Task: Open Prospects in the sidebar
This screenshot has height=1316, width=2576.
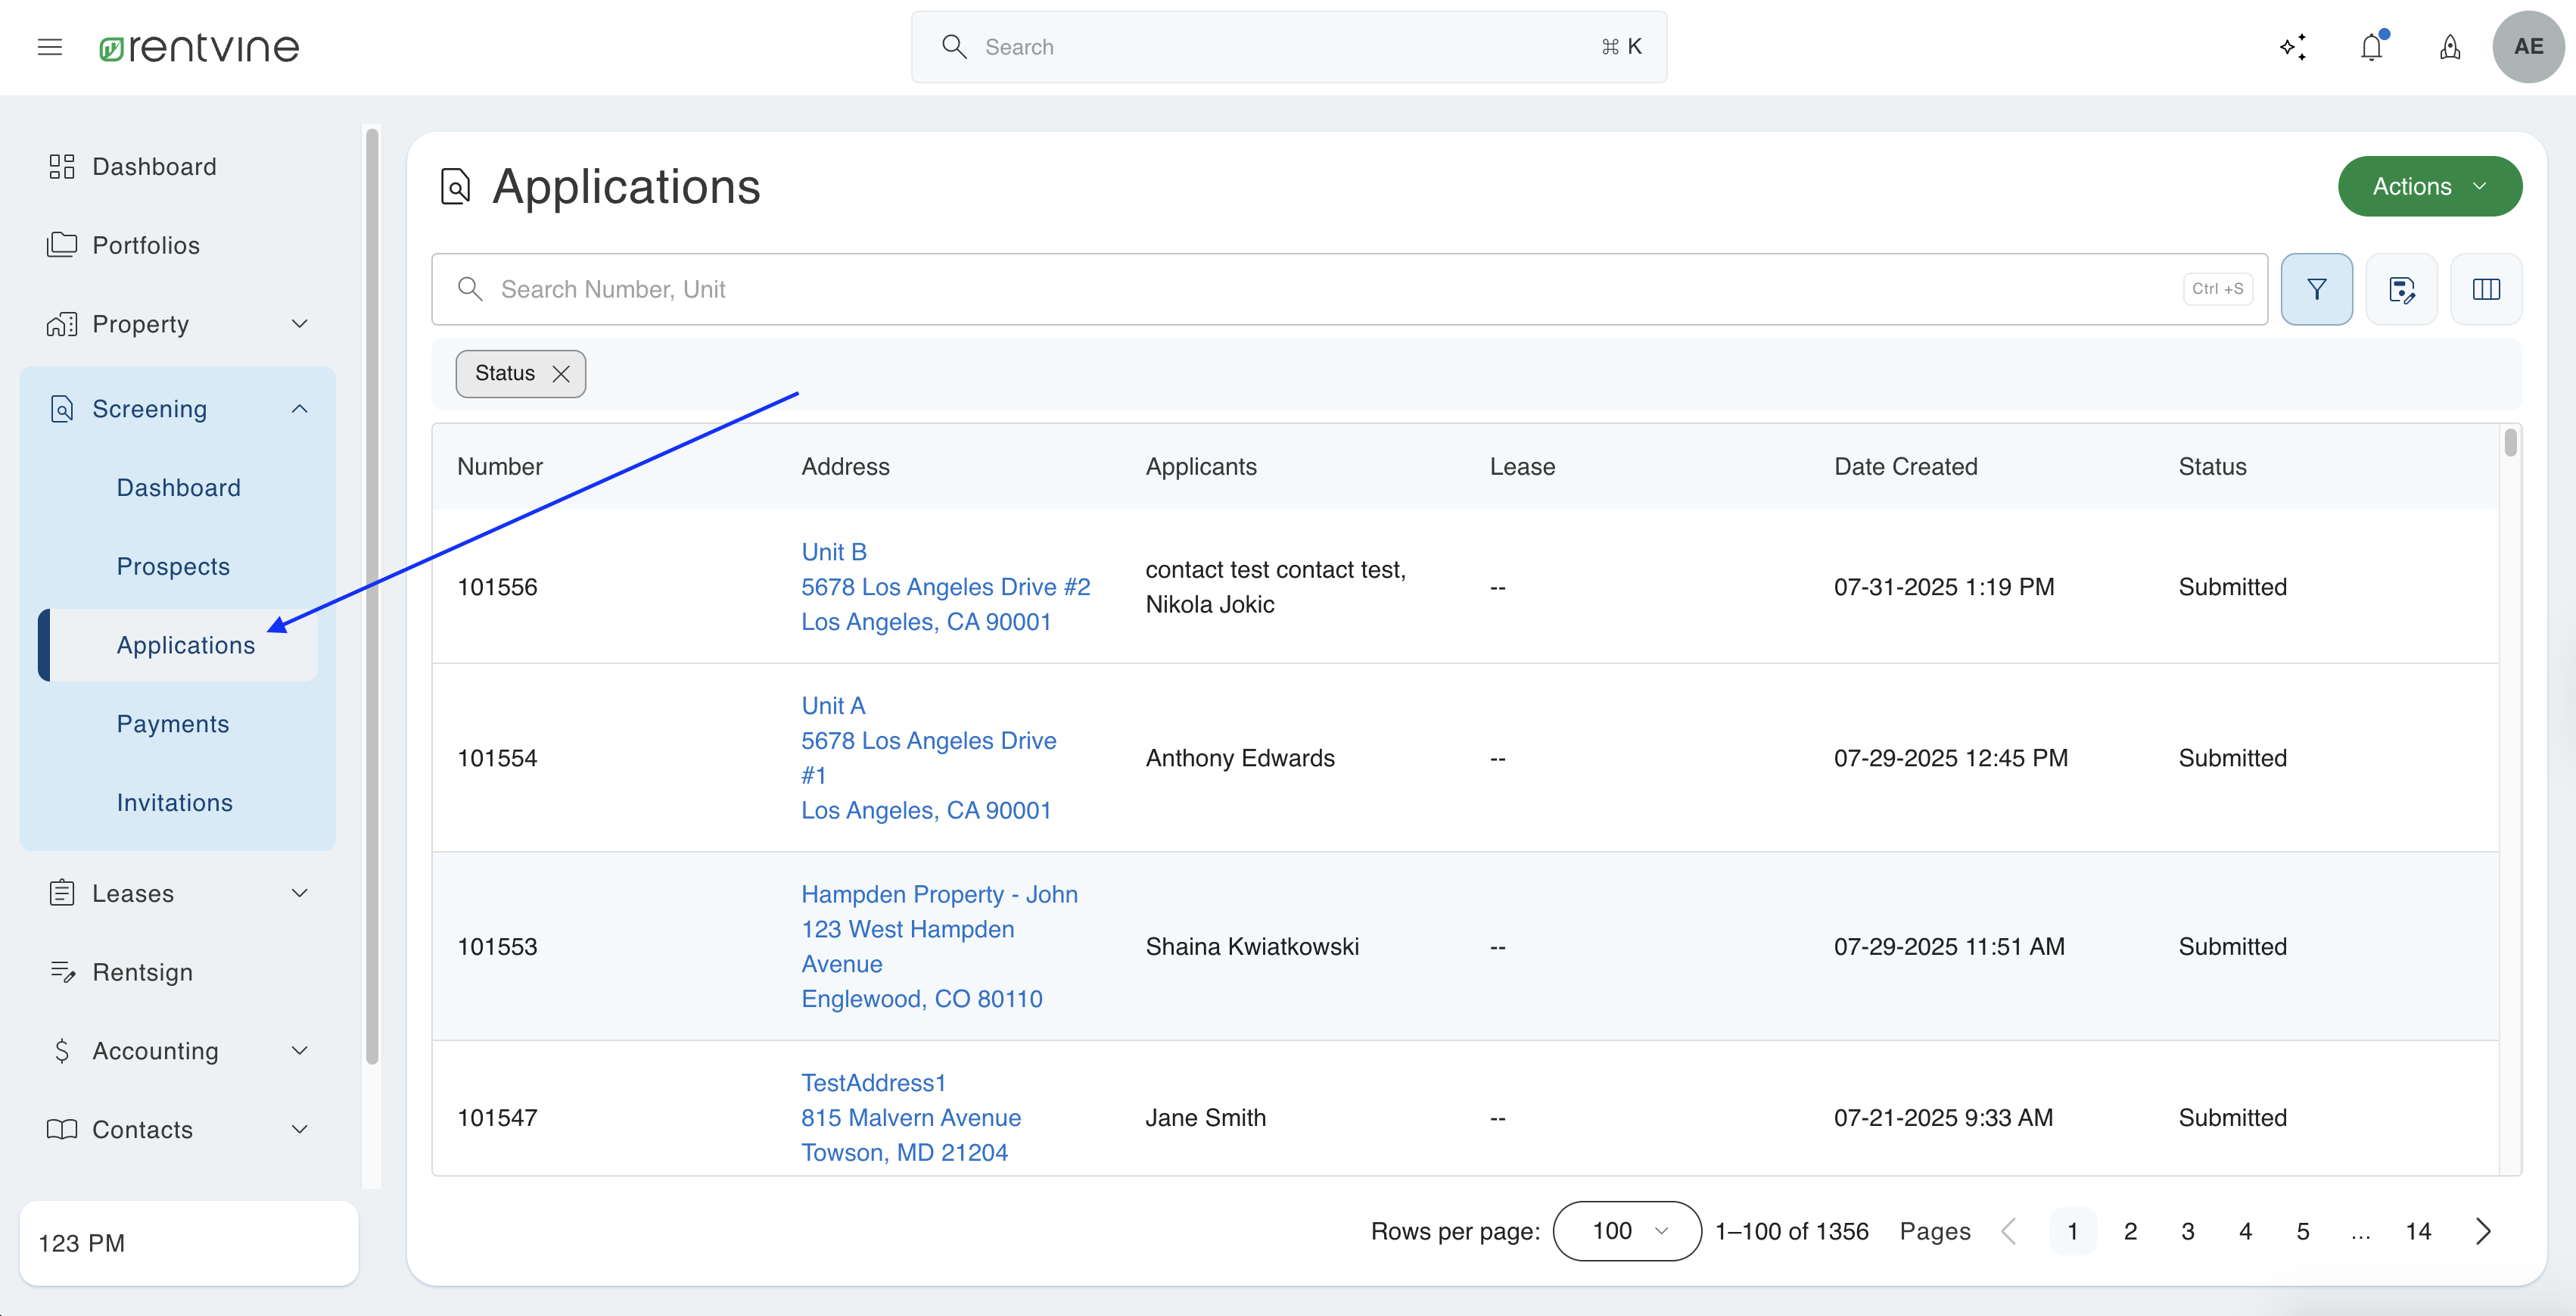Action: click(x=173, y=566)
